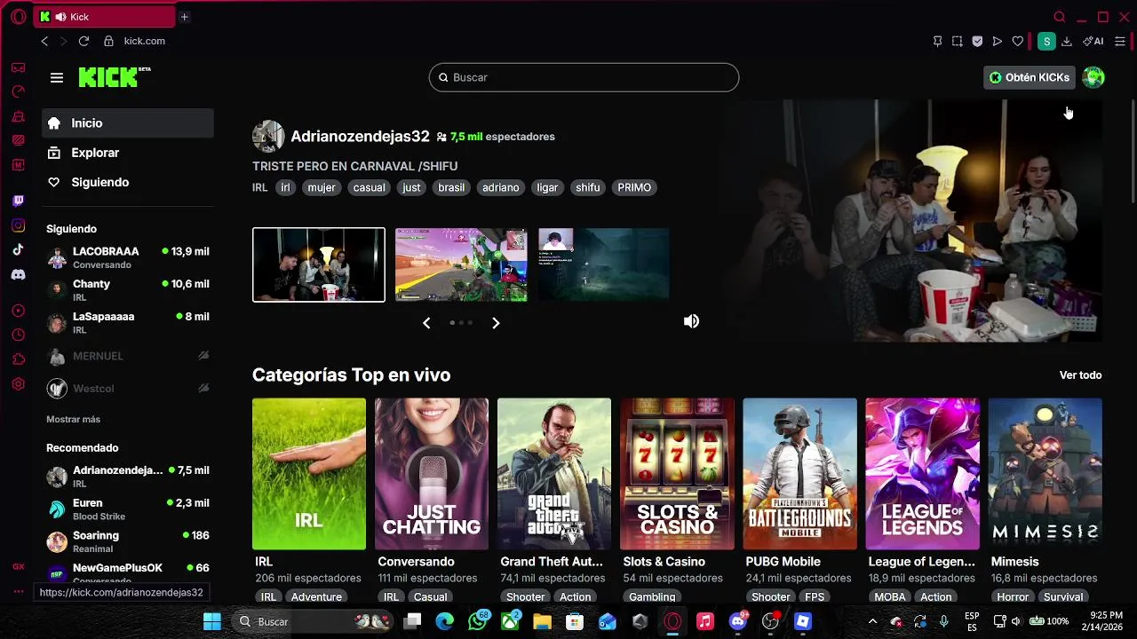Go back to the previous page
The image size is (1137, 639).
(x=44, y=41)
